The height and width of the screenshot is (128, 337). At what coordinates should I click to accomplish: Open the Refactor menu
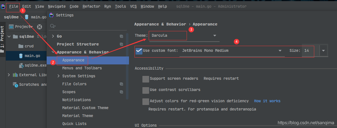(91, 6)
